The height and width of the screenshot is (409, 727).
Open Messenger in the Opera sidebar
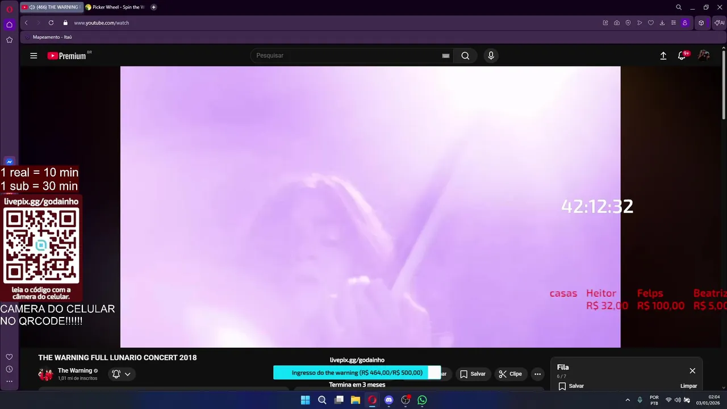pos(9,162)
